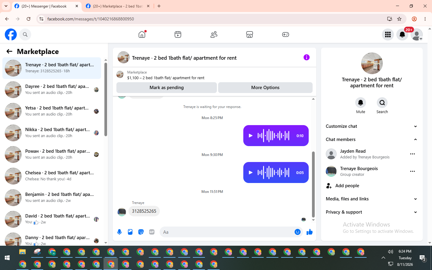Viewport: 432px width, 270px height.
Task: Open the Windows Start menu
Action: click(x=7, y=258)
